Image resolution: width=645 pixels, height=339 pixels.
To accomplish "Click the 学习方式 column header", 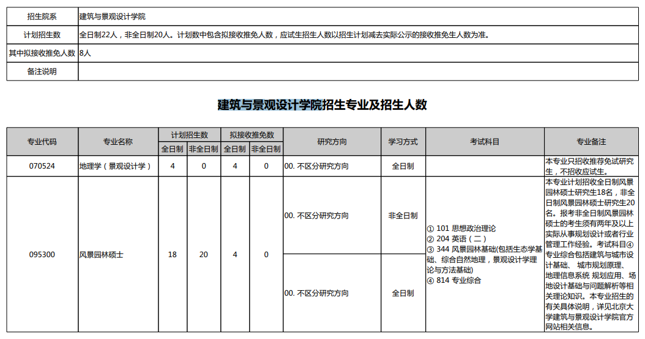I will (403, 142).
